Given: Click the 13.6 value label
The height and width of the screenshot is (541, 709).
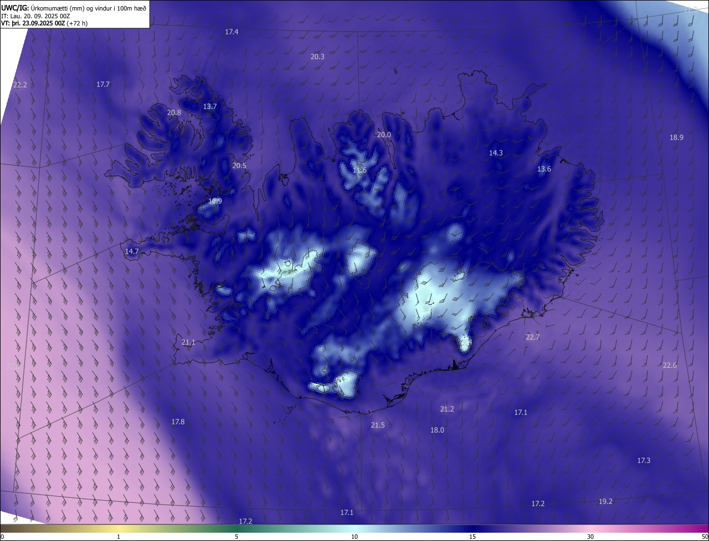Looking at the screenshot, I should coord(544,169).
